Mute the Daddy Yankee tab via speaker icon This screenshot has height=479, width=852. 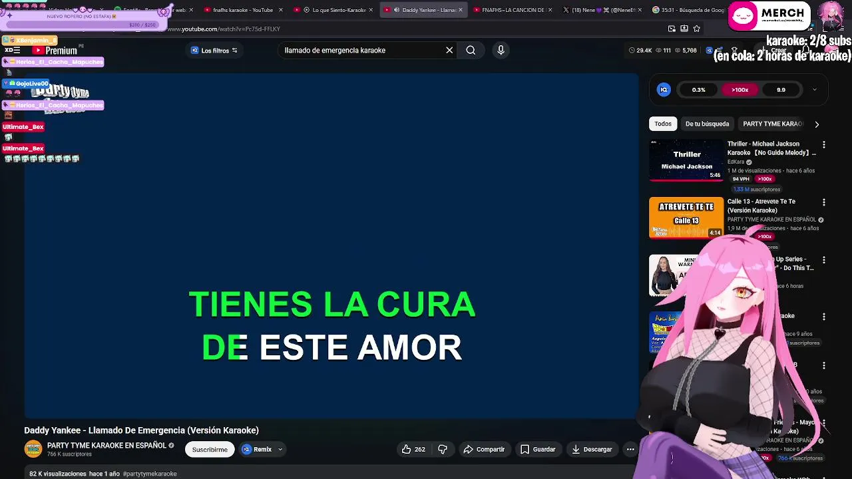click(396, 10)
